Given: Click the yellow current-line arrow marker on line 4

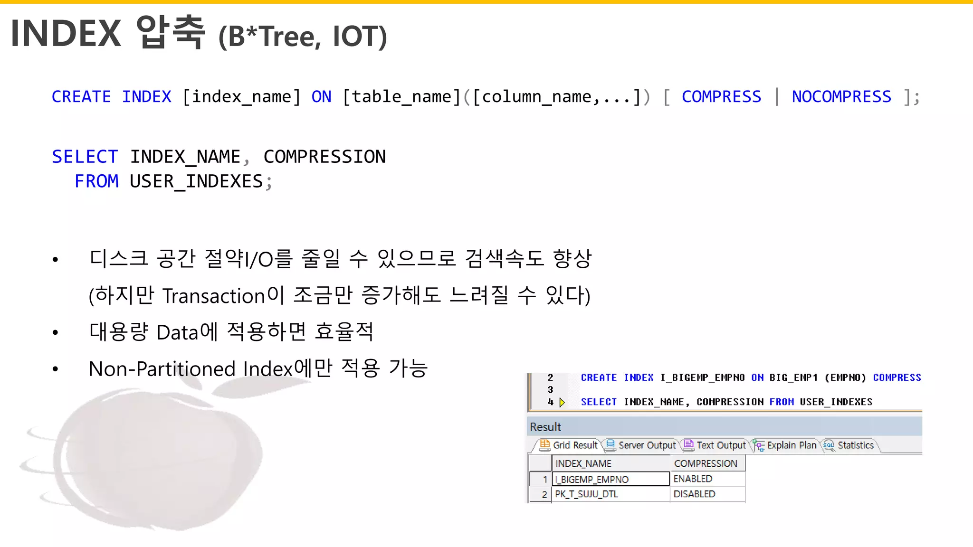Looking at the screenshot, I should 562,403.
